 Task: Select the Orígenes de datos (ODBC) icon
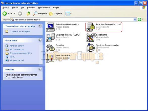51,37
